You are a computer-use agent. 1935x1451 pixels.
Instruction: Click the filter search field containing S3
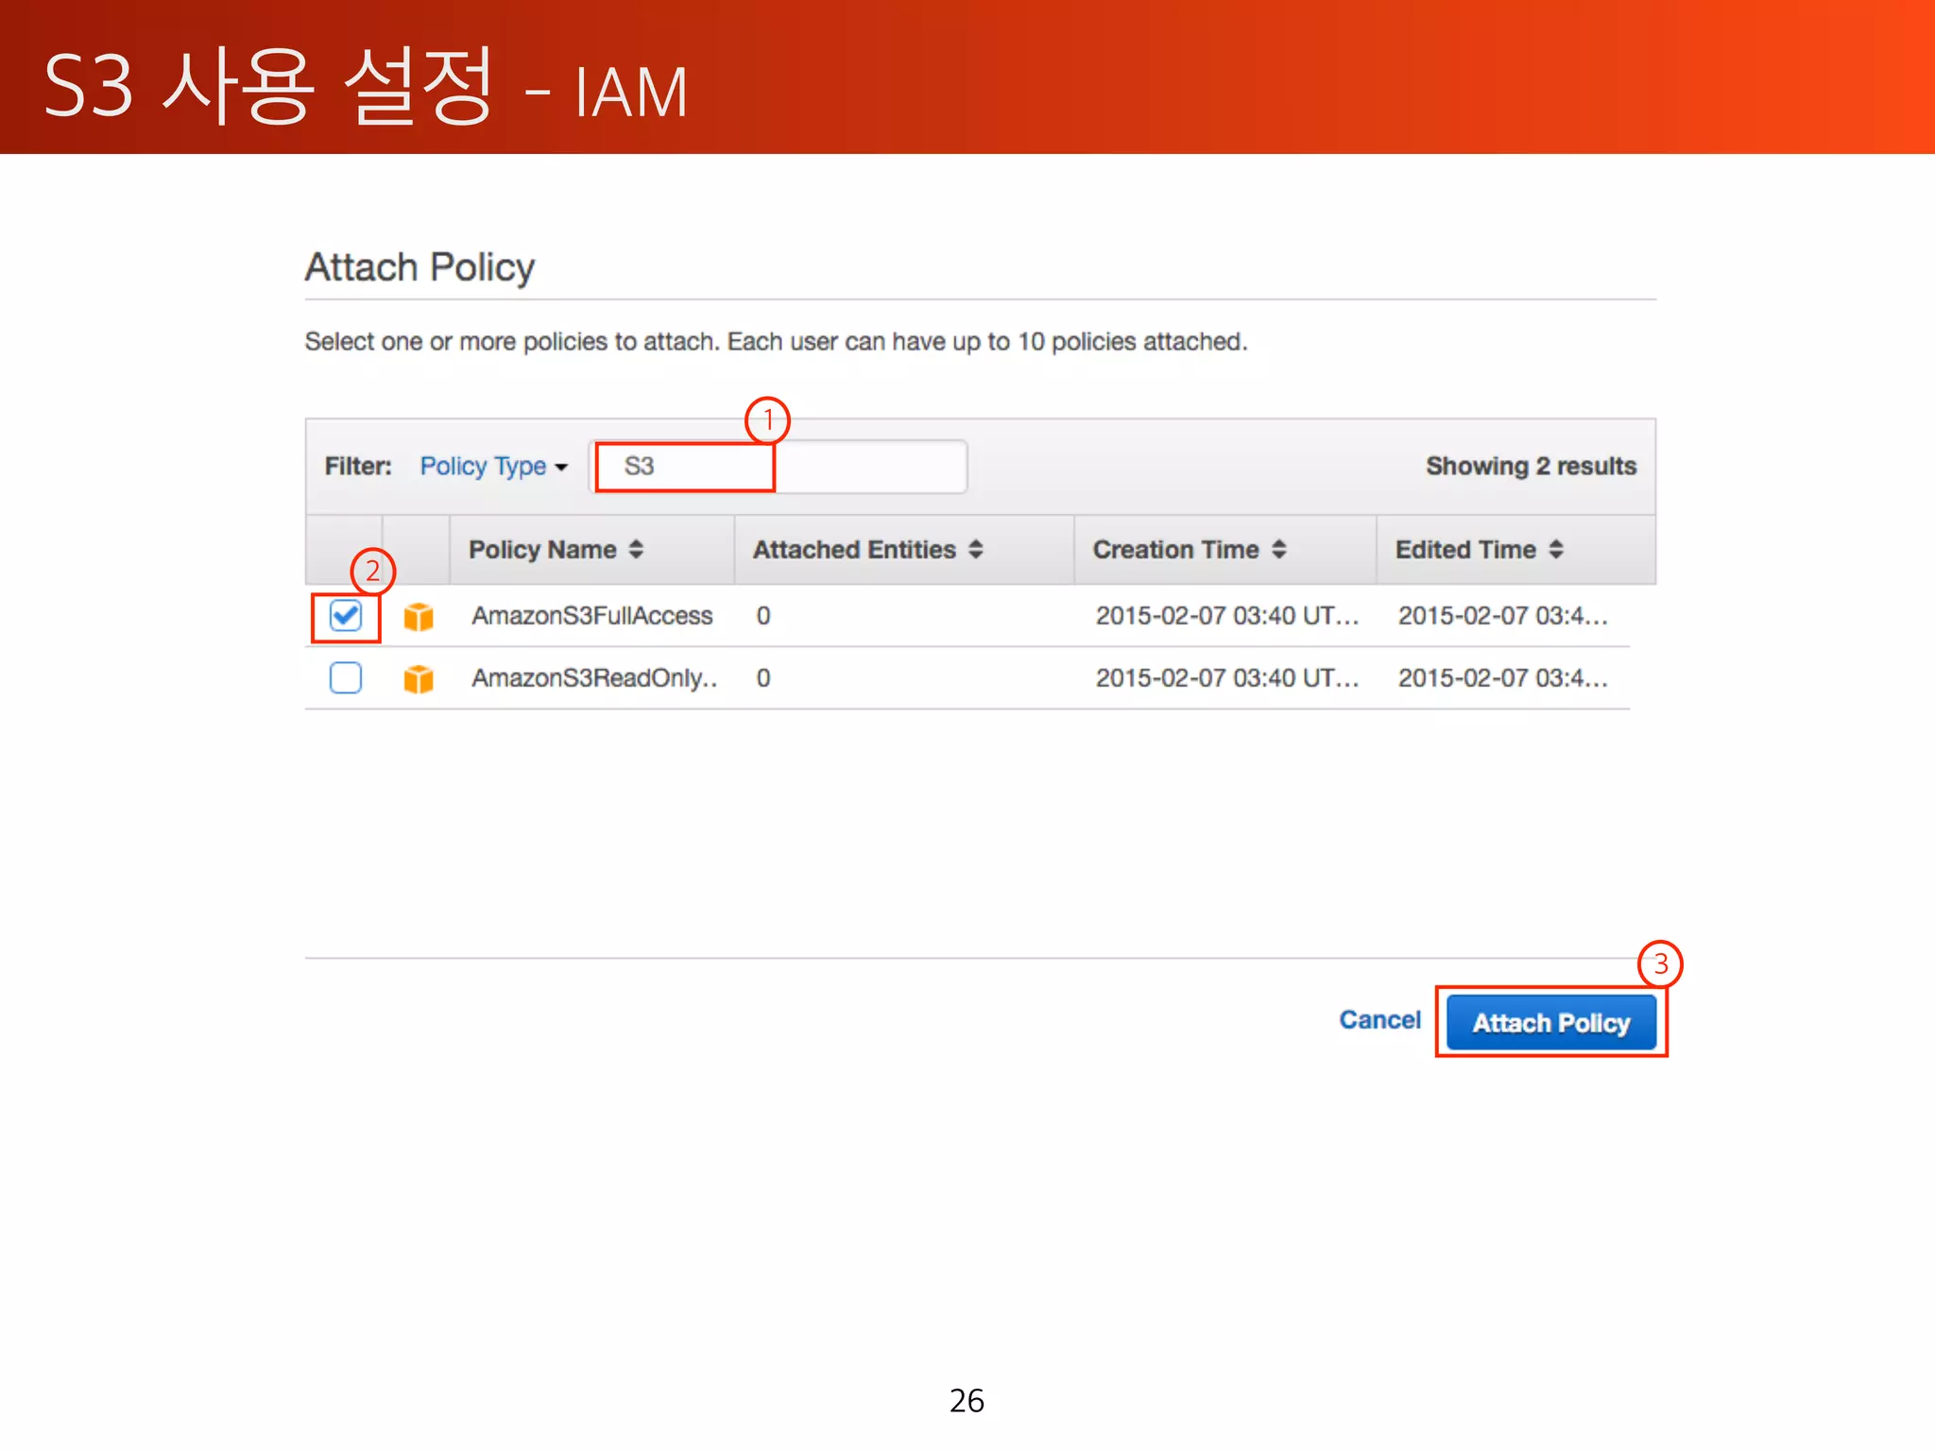click(779, 466)
